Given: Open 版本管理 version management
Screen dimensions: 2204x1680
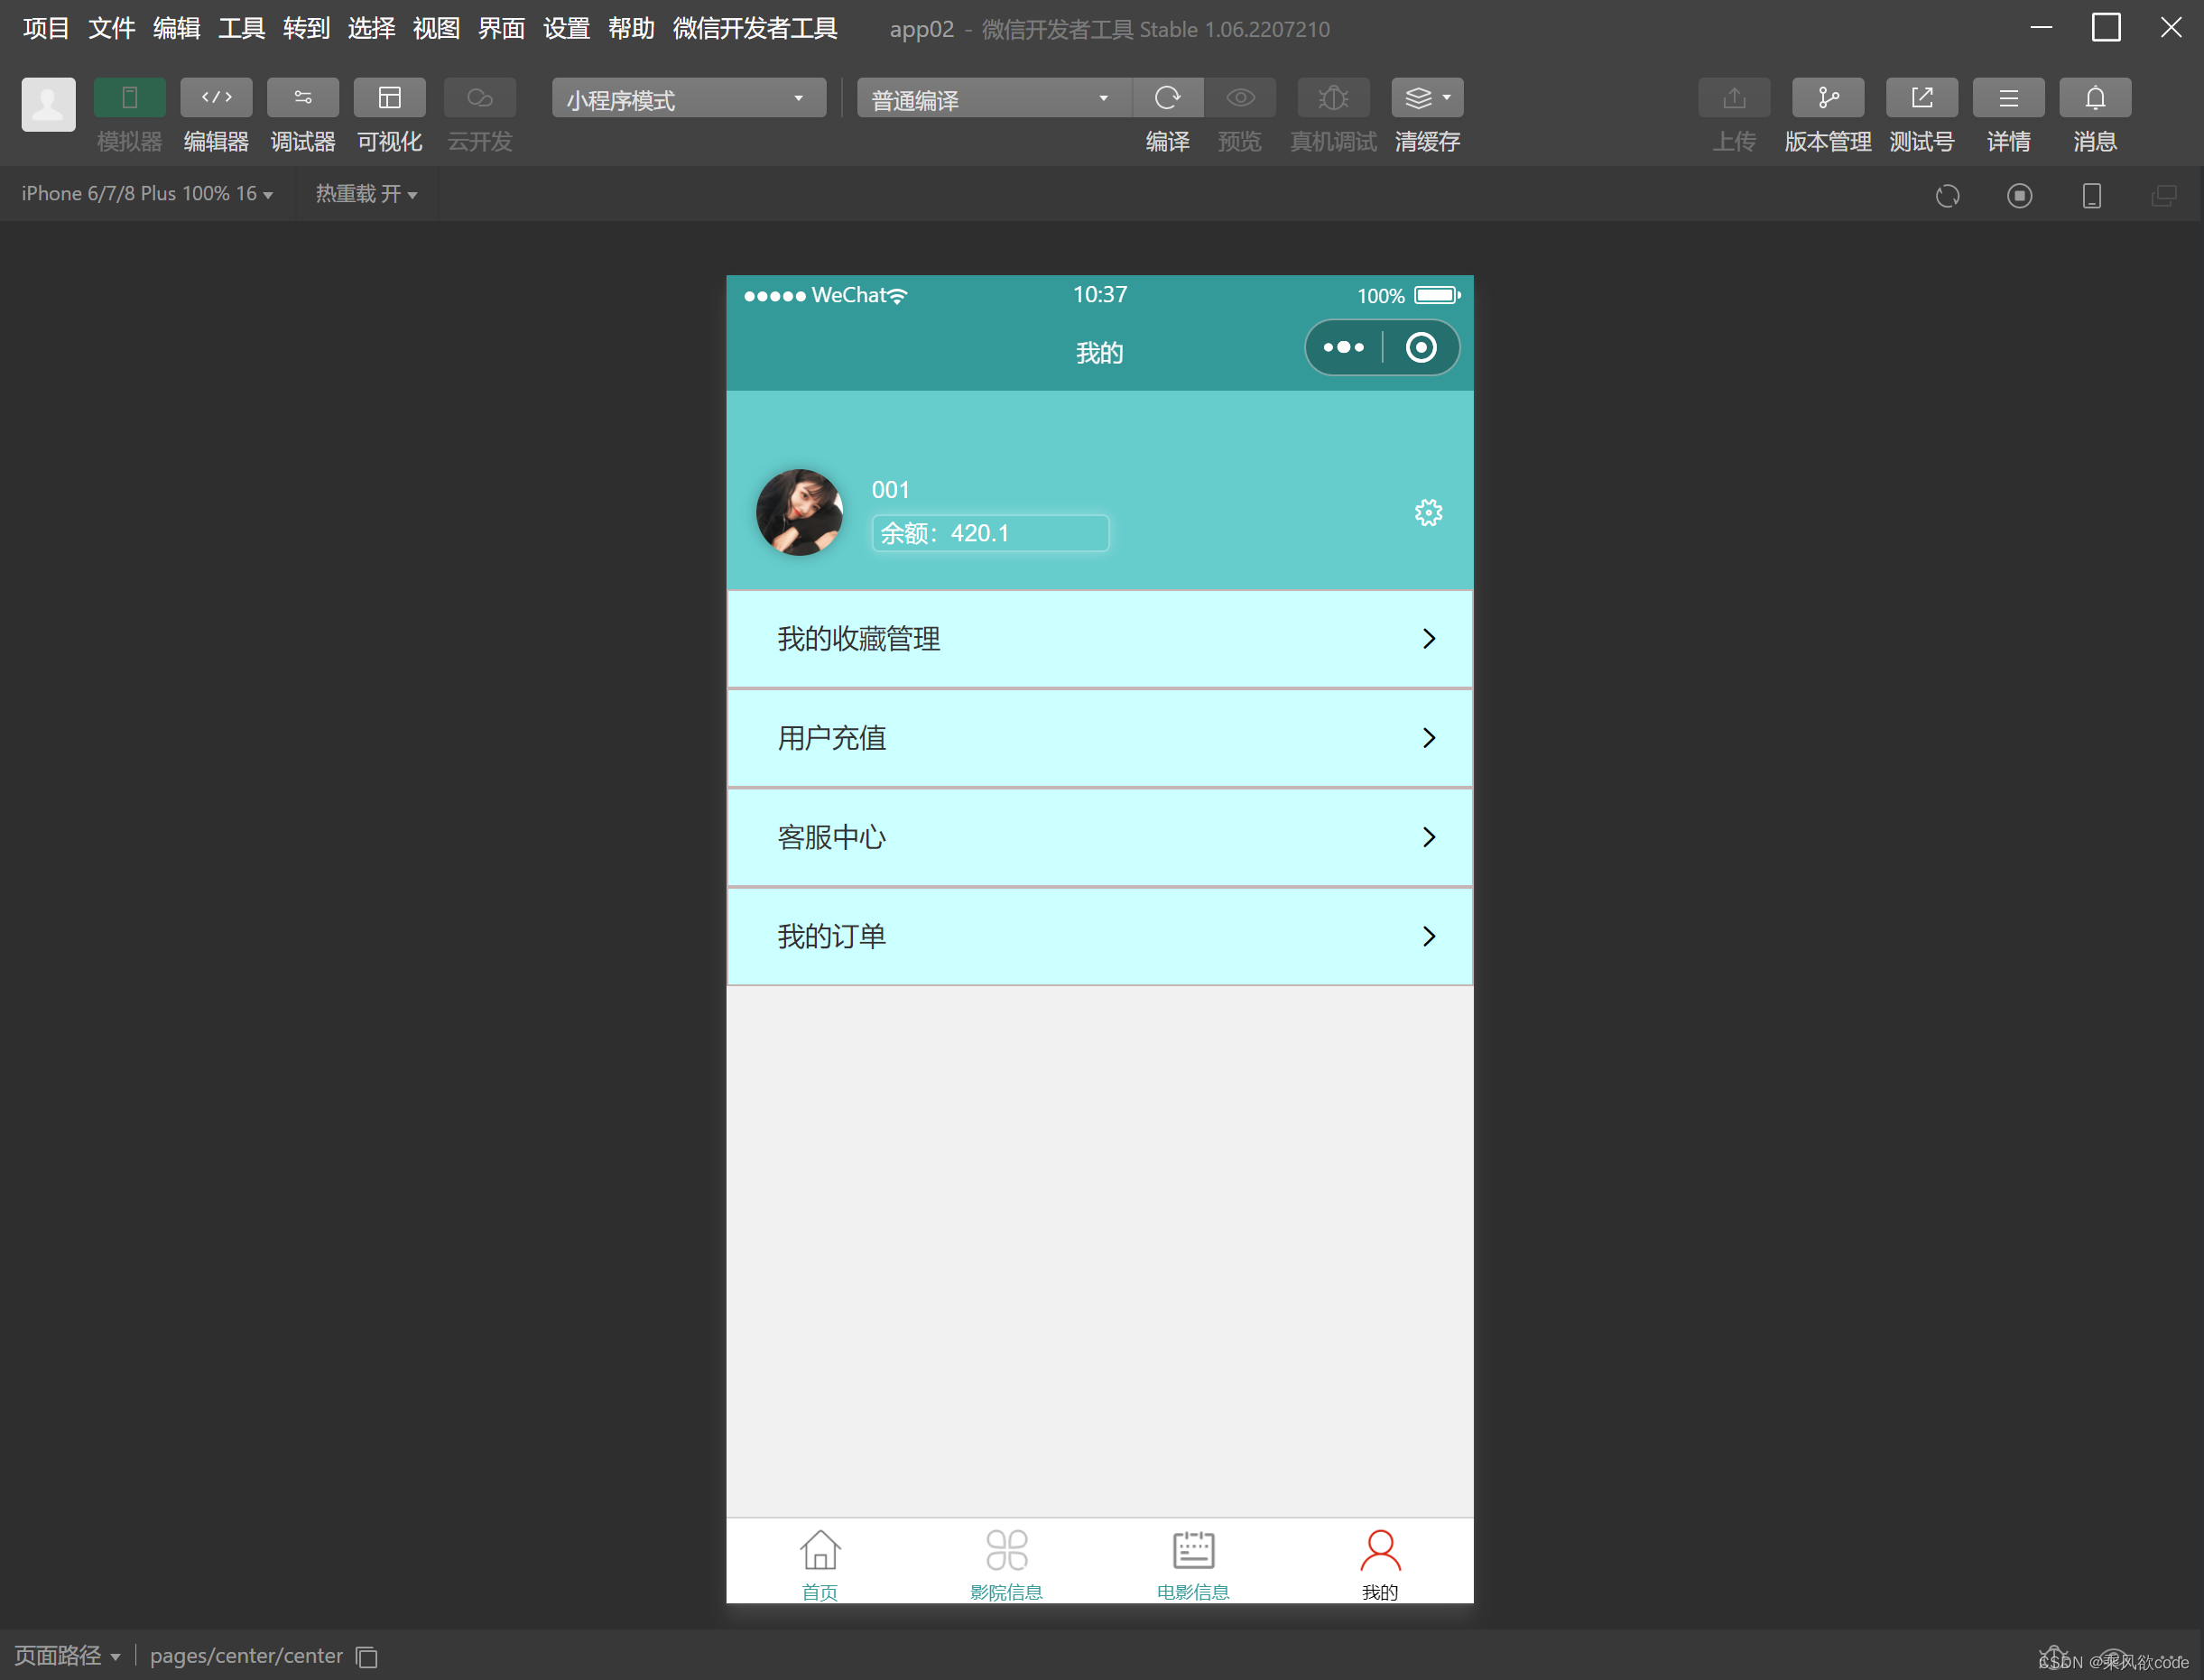Looking at the screenshot, I should pyautogui.click(x=1828, y=97).
